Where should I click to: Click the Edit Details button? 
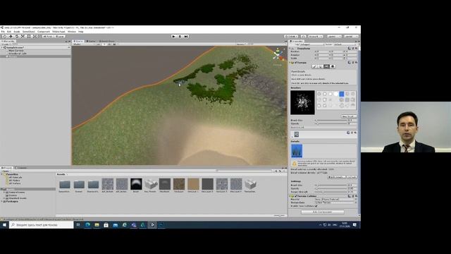[336, 177]
